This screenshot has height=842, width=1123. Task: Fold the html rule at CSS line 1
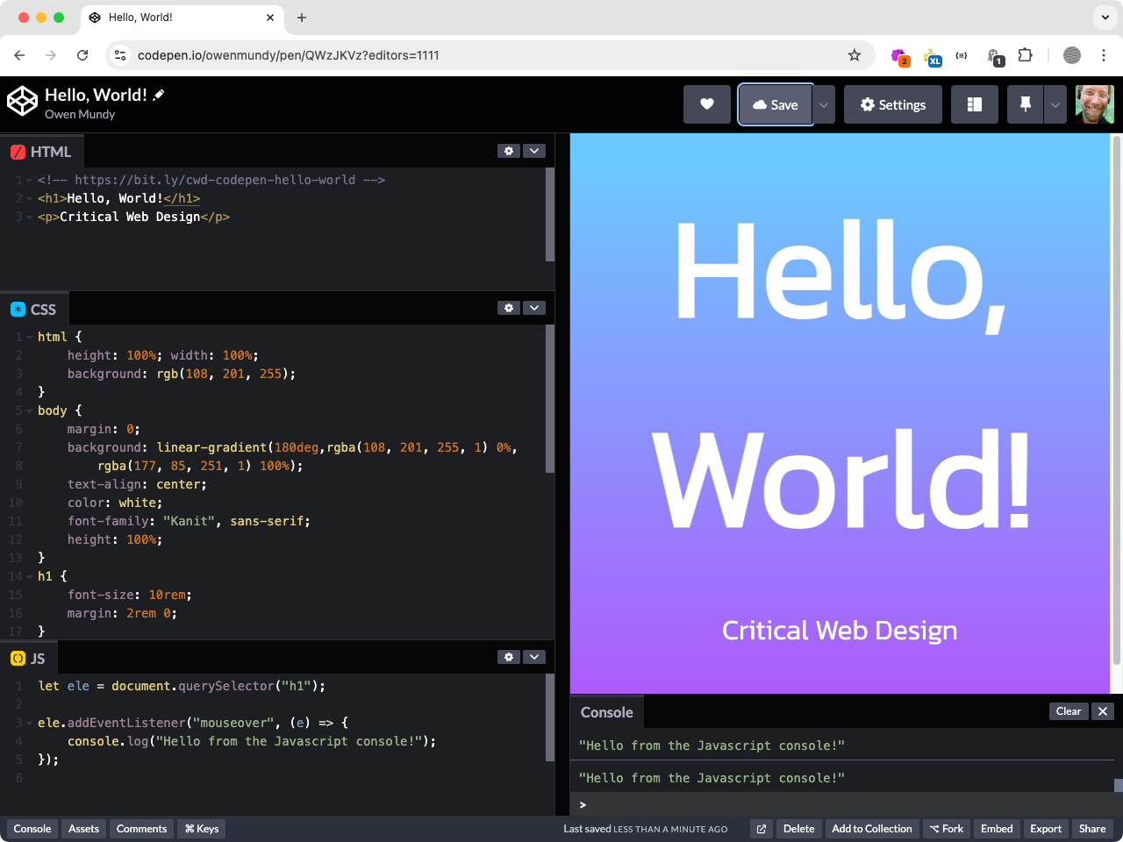[29, 337]
